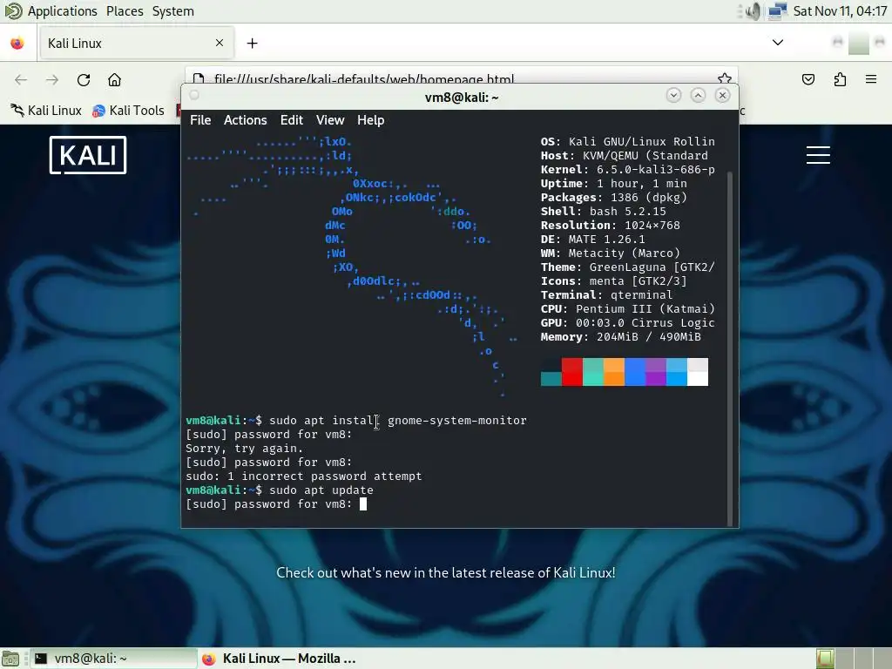Open the terminal Help menu
This screenshot has width=892, height=669.
(x=370, y=120)
